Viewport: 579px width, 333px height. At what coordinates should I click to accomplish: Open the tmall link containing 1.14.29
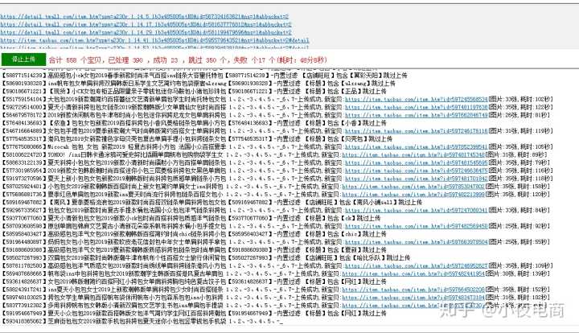146,32
